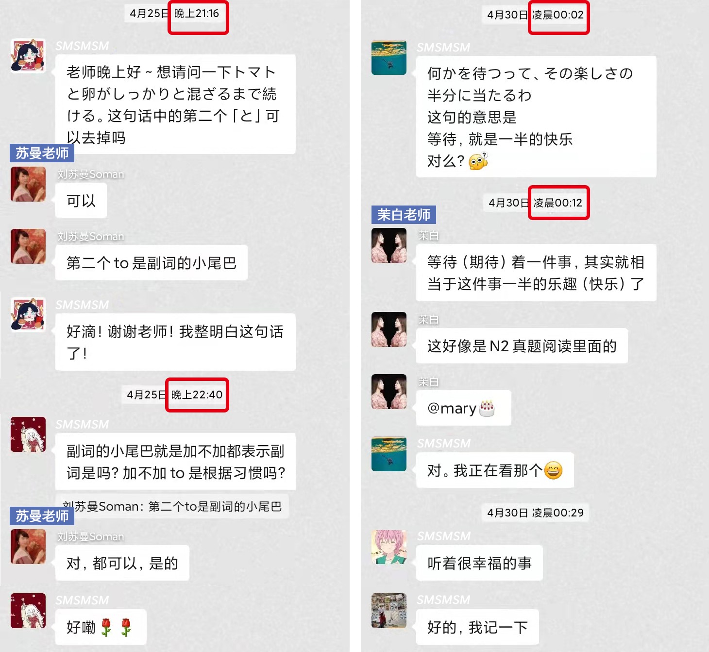Select the @mary mention message bubble
Screen dimensions: 709x652
click(x=463, y=408)
